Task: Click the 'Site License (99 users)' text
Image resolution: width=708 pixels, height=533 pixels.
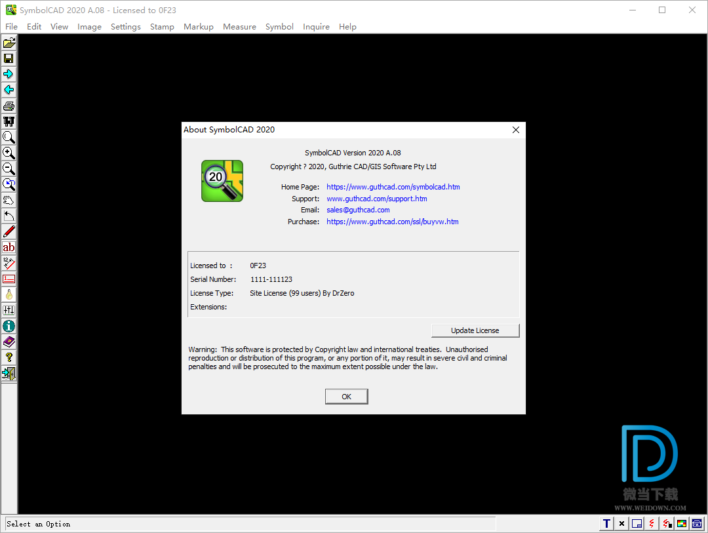Action: [285, 293]
